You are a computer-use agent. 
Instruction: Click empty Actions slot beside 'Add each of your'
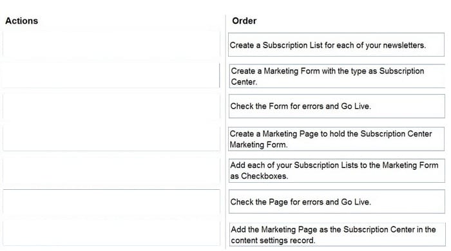[x=111, y=171]
